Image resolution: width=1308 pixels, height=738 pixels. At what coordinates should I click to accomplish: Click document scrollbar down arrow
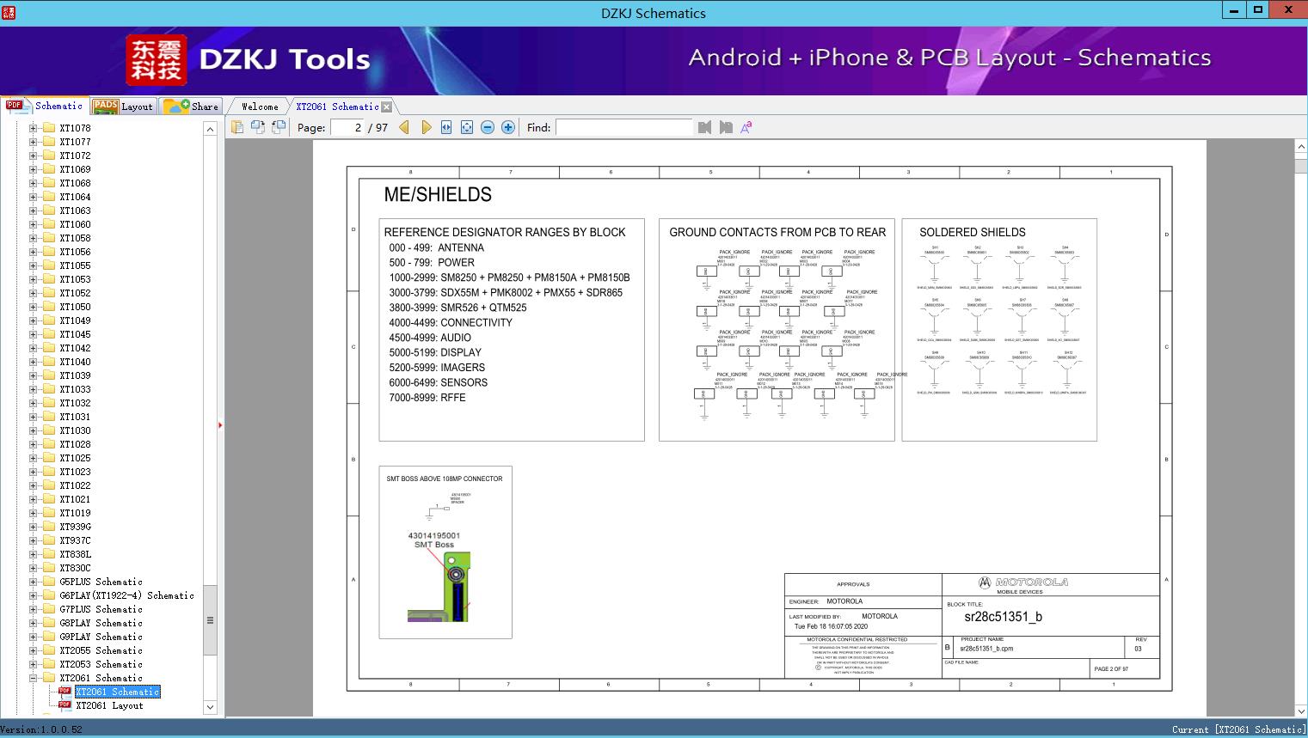coord(1301,711)
